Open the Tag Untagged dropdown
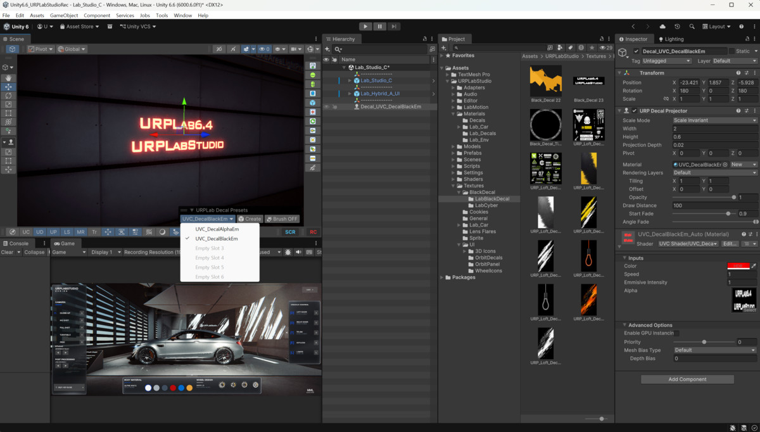The height and width of the screenshot is (432, 760). (667, 61)
